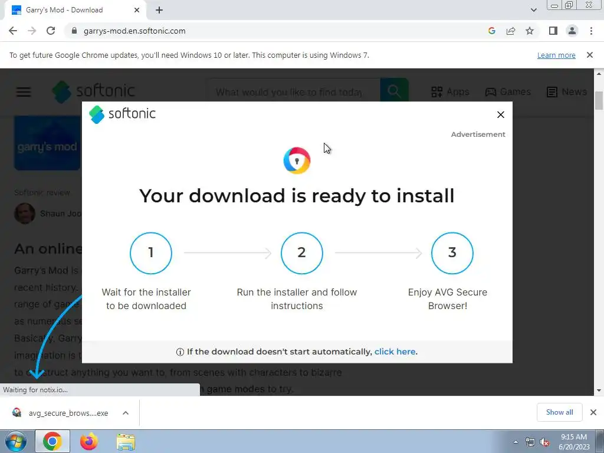604x453 pixels.
Task: Click the Learn more link
Action: coord(556,55)
